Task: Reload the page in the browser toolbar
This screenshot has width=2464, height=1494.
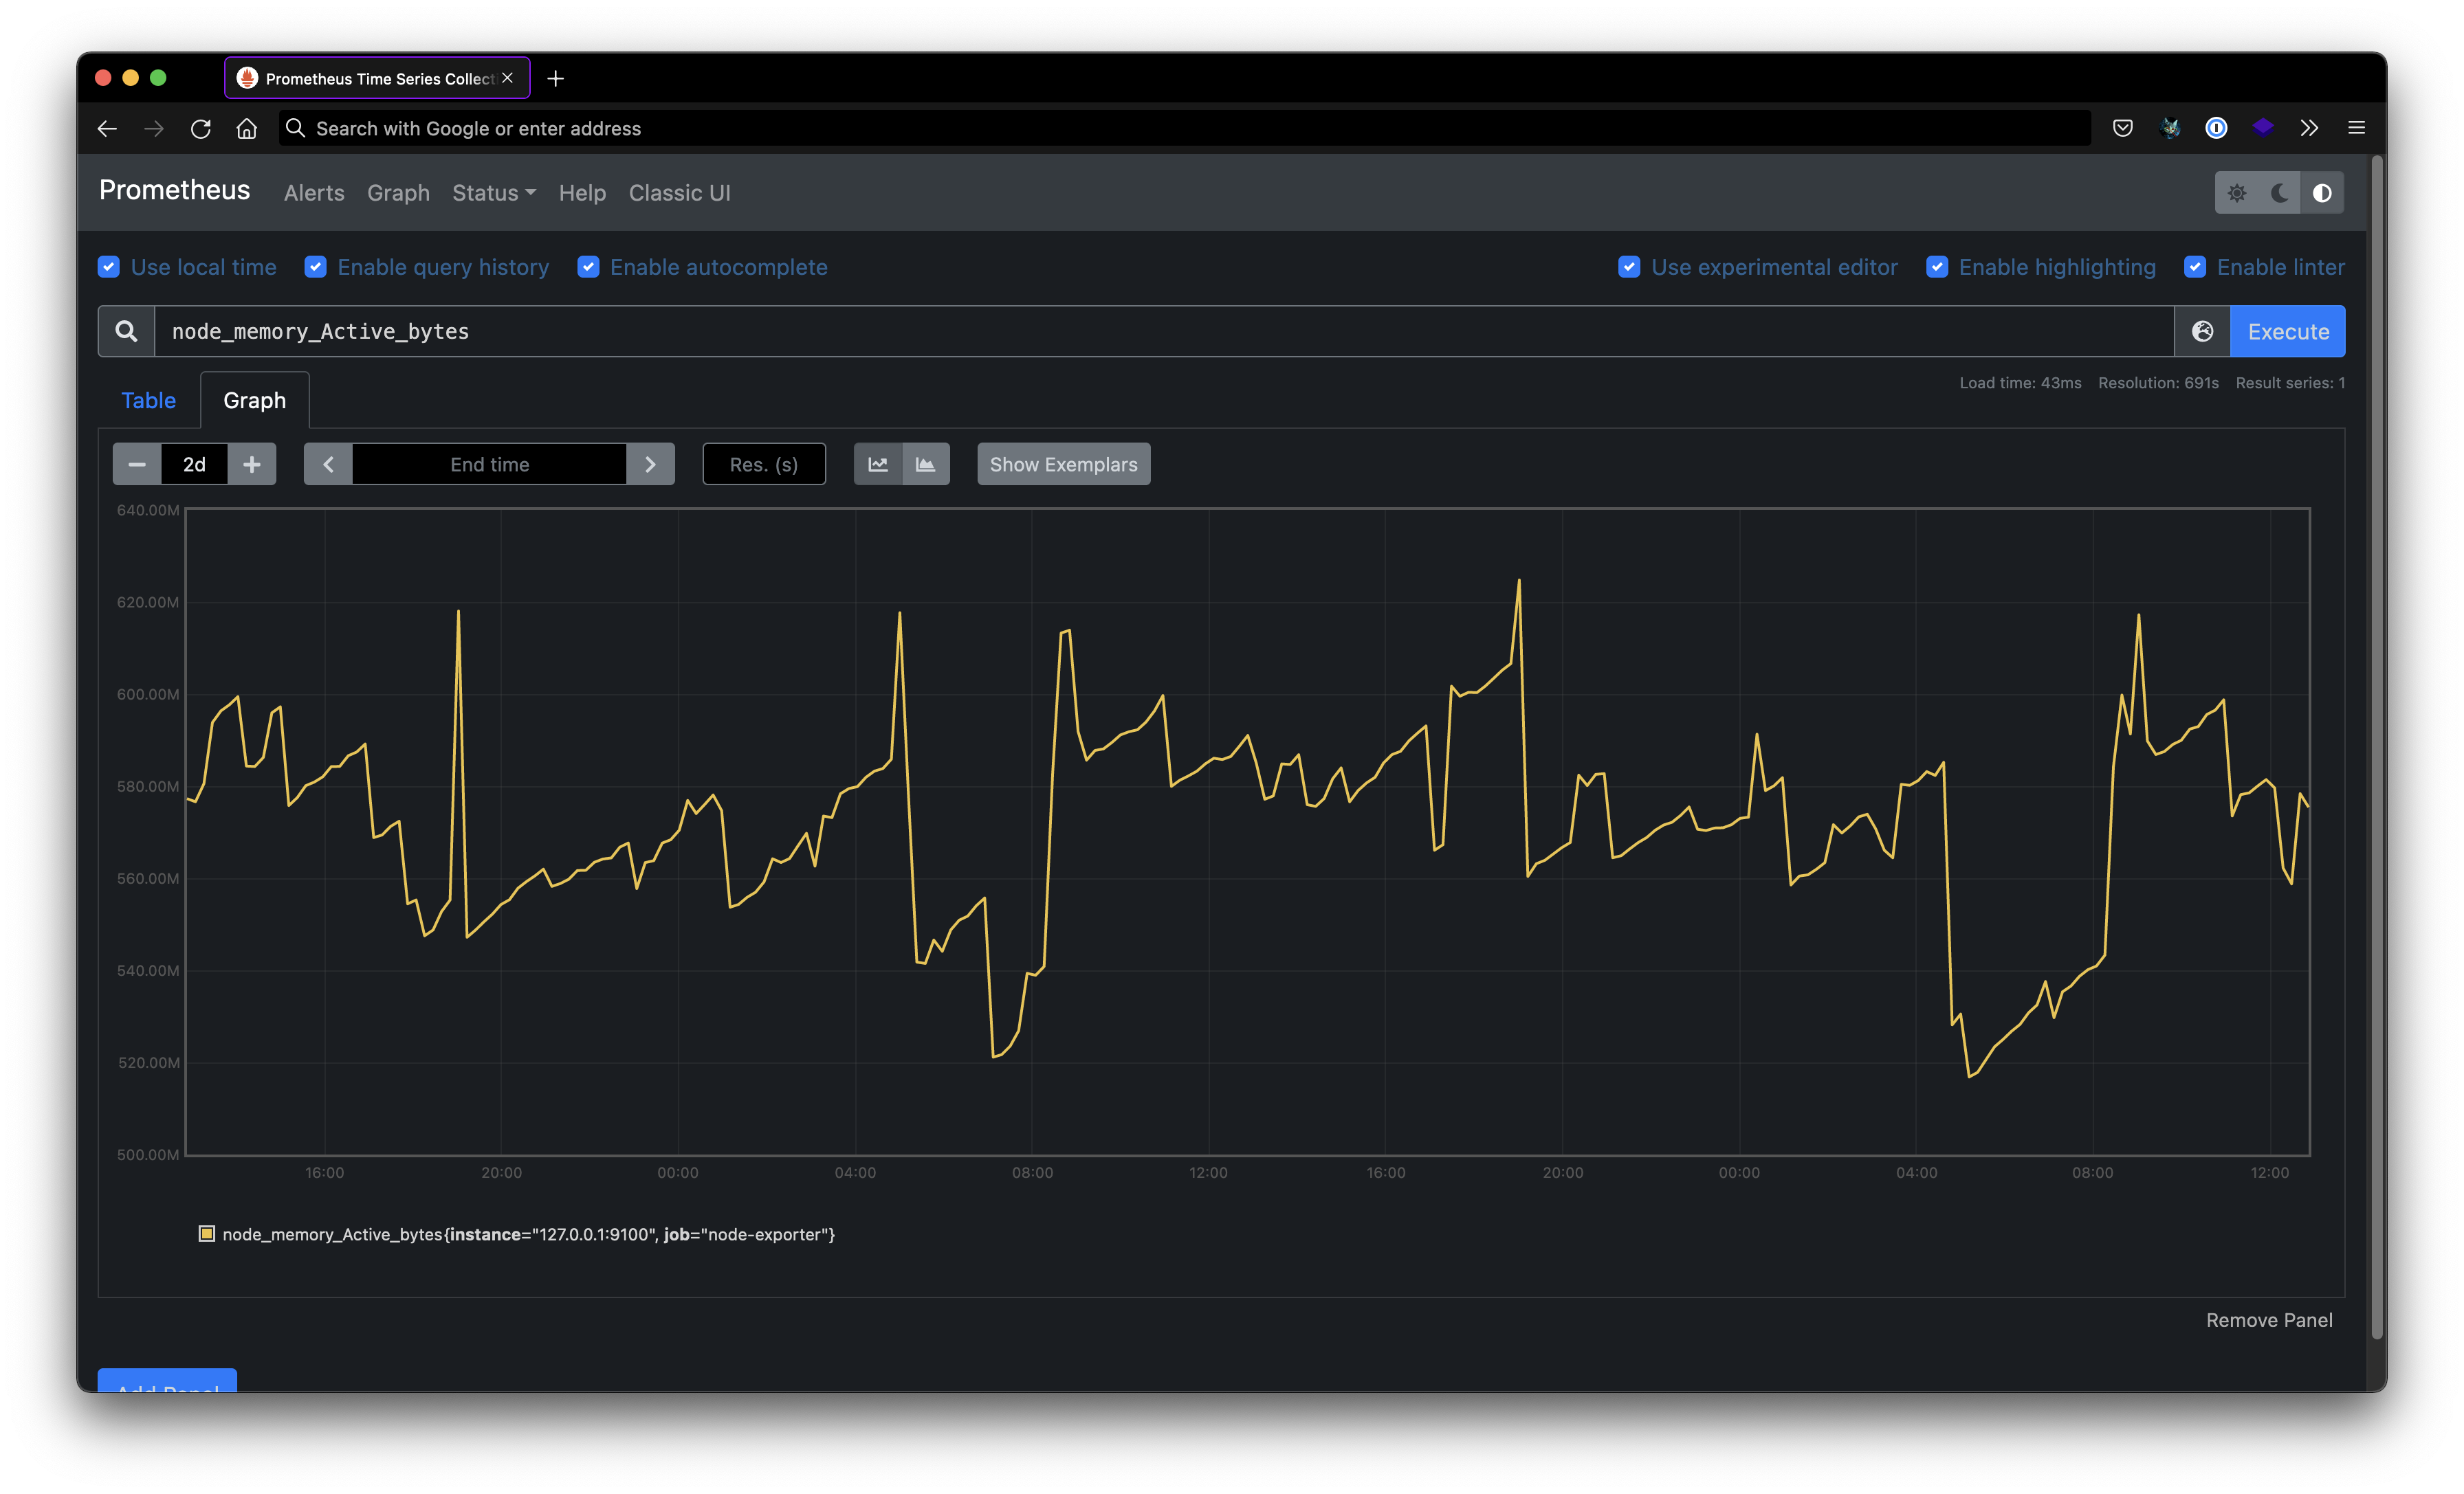Action: (200, 129)
